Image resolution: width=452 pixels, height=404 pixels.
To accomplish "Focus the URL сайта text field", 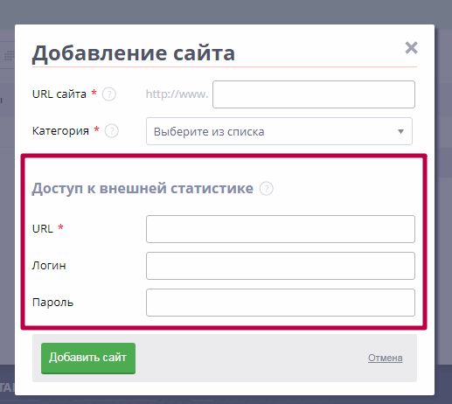I will coord(314,94).
